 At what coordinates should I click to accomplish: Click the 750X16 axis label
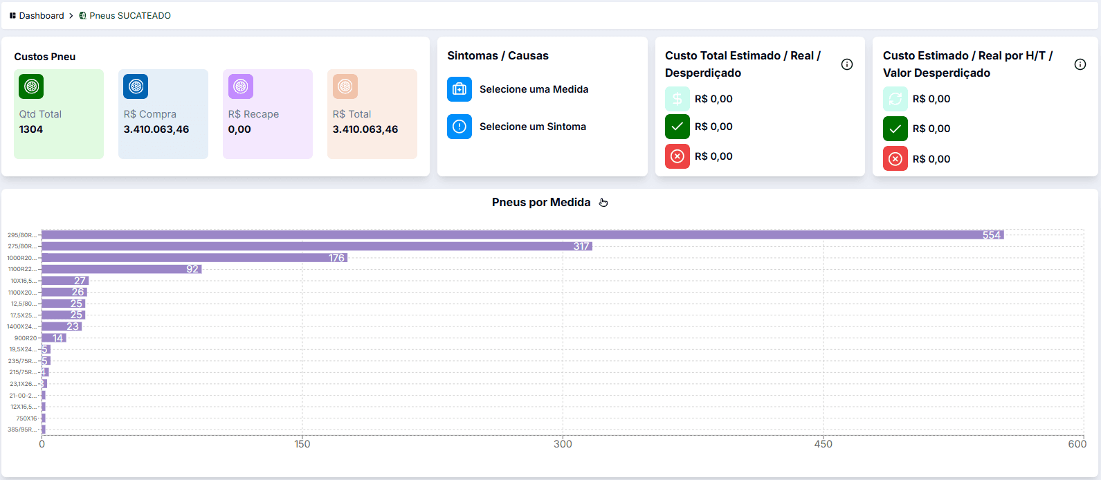[27, 418]
